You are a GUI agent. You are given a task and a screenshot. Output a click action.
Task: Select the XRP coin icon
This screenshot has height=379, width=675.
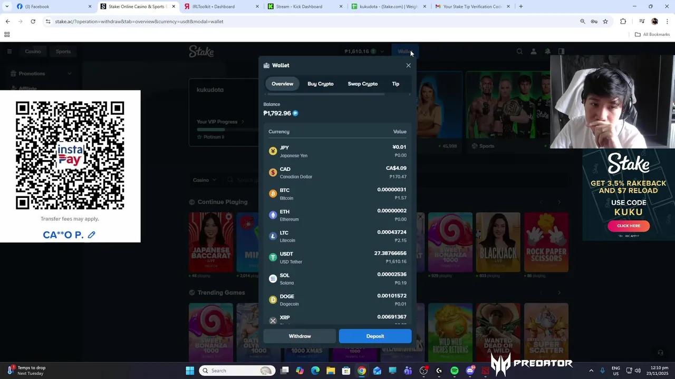coord(273,321)
